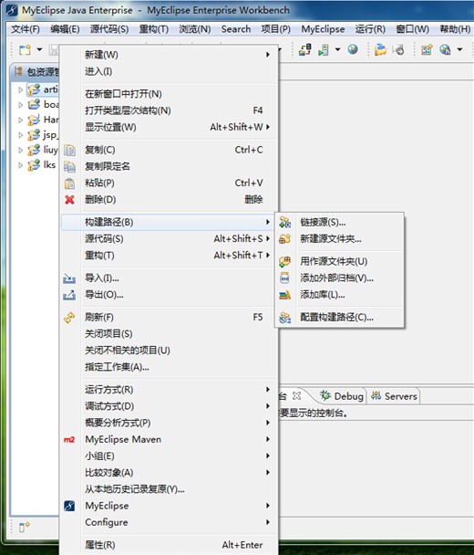Choose 添加外部归档(V)... in submenu
The width and height of the screenshot is (474, 555).
point(340,278)
